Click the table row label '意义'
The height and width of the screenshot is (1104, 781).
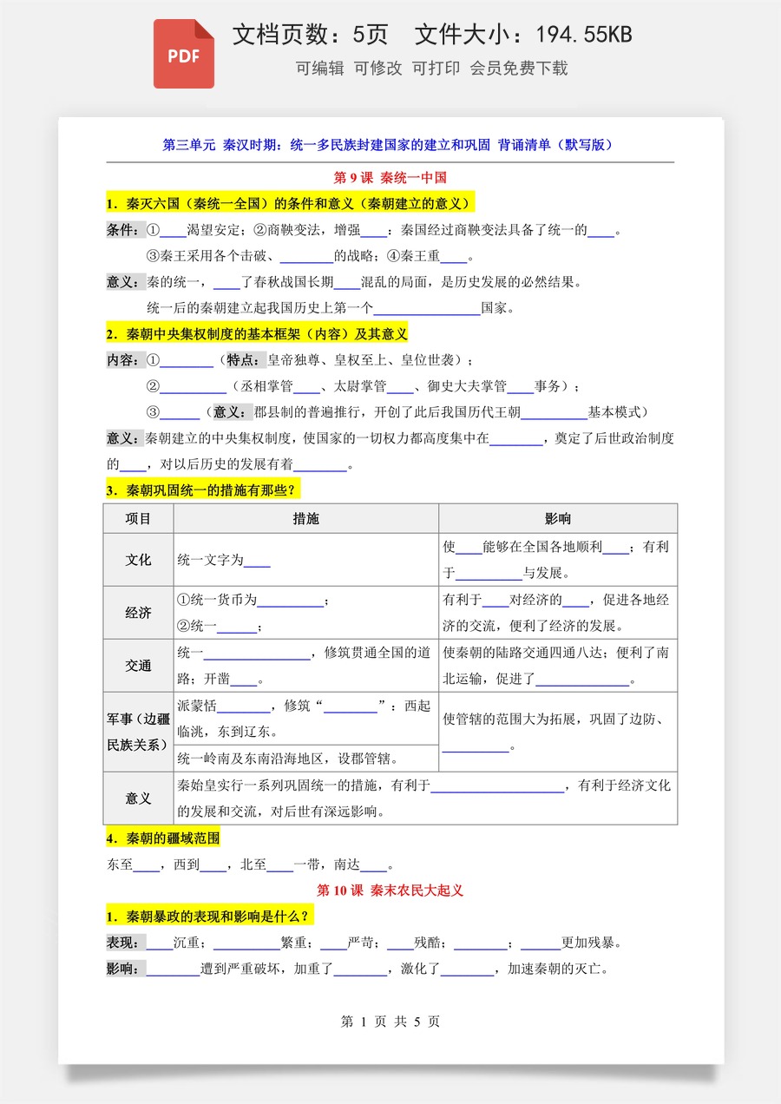tap(138, 798)
